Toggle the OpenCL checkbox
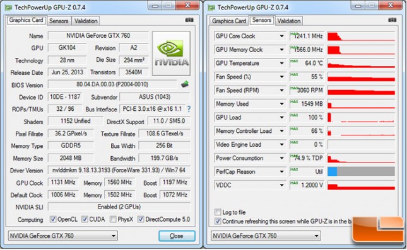The image size is (407, 250). click(x=53, y=219)
